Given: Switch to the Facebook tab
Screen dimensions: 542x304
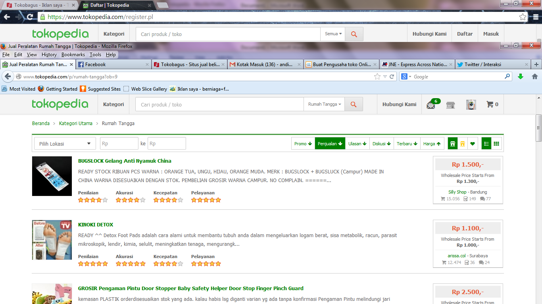Looking at the screenshot, I should [x=113, y=64].
